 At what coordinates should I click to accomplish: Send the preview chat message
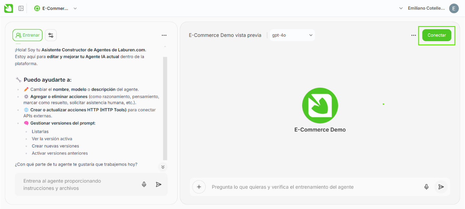(x=441, y=187)
